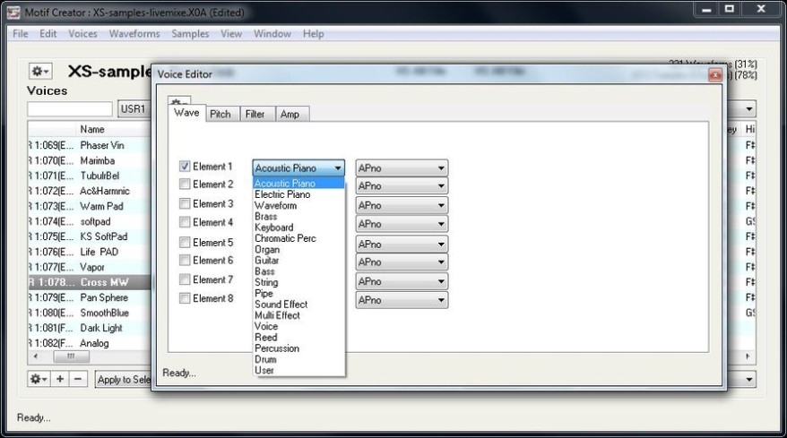Click the gear settings icon beside XS-sample title
Viewport: 787px width, 438px height.
click(40, 72)
